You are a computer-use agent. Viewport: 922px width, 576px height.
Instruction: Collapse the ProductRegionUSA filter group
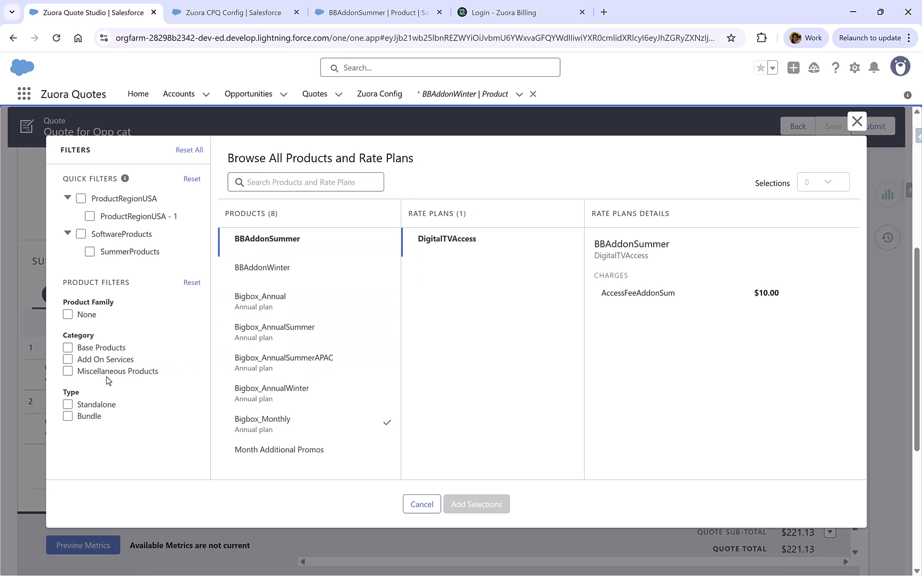coord(67,197)
